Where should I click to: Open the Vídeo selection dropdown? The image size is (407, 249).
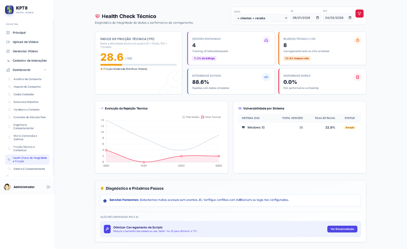261,18
